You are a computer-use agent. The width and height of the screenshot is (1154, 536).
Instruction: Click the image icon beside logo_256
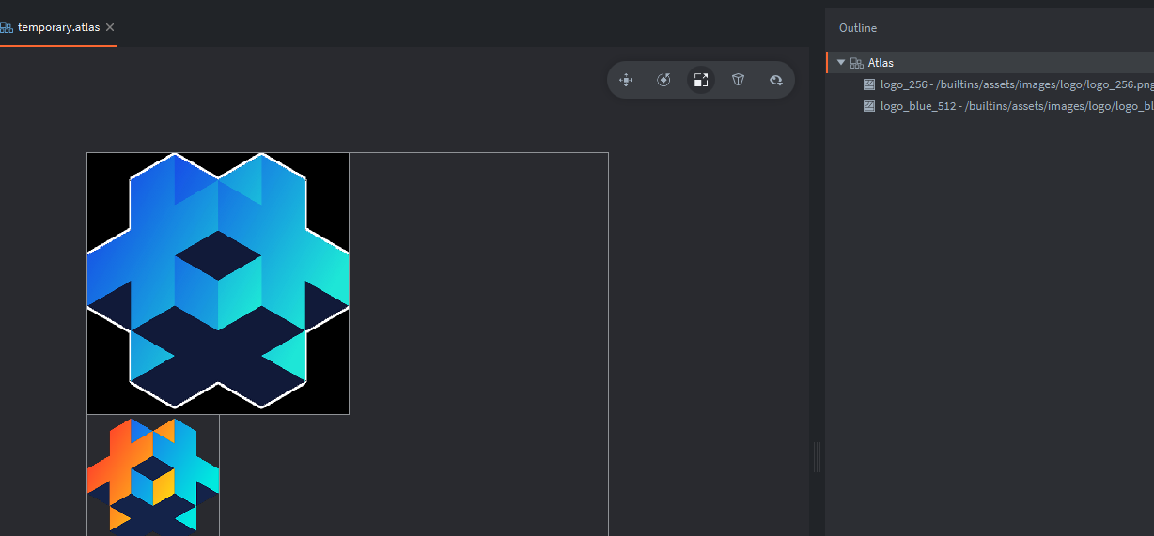pos(870,84)
